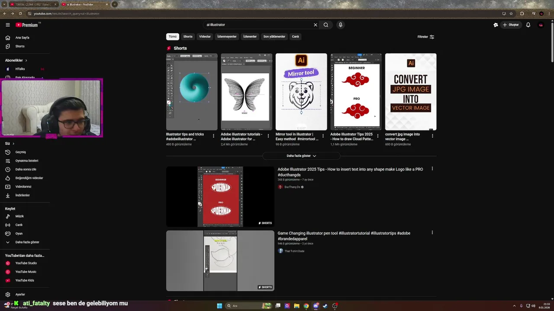554x311 pixels.
Task: Play the butterfly Adobe illustrator tutorials short
Action: (247, 92)
